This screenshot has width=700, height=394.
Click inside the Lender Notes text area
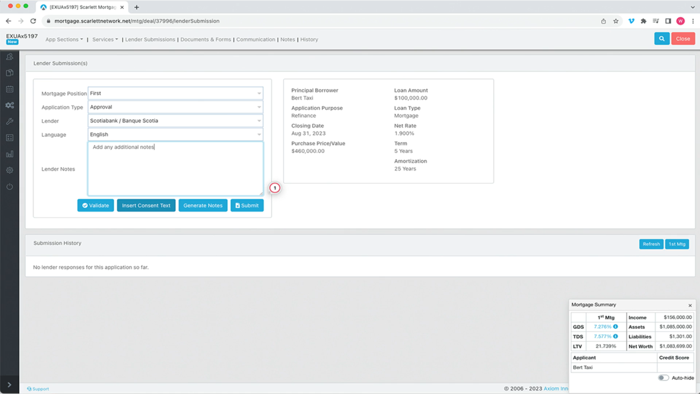coord(175,170)
